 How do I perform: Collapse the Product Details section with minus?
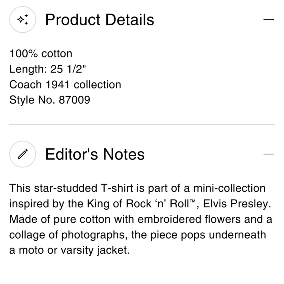[268, 20]
